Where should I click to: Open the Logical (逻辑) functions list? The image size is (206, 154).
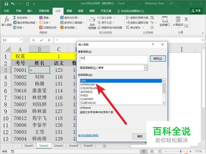pyautogui.click(x=45, y=18)
